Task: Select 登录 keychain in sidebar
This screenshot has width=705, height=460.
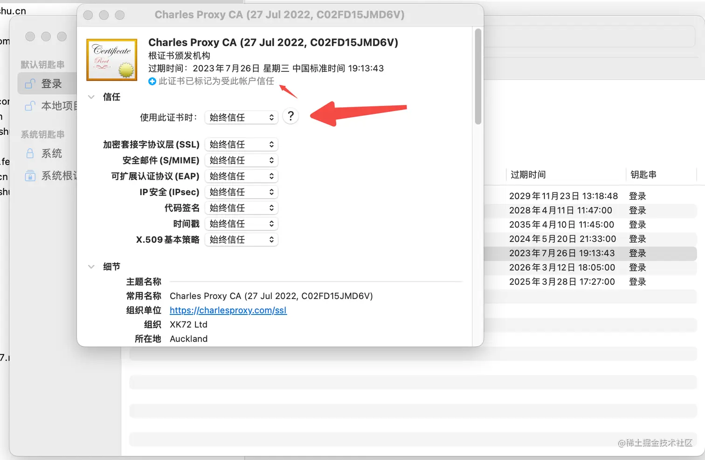Action: click(x=48, y=84)
